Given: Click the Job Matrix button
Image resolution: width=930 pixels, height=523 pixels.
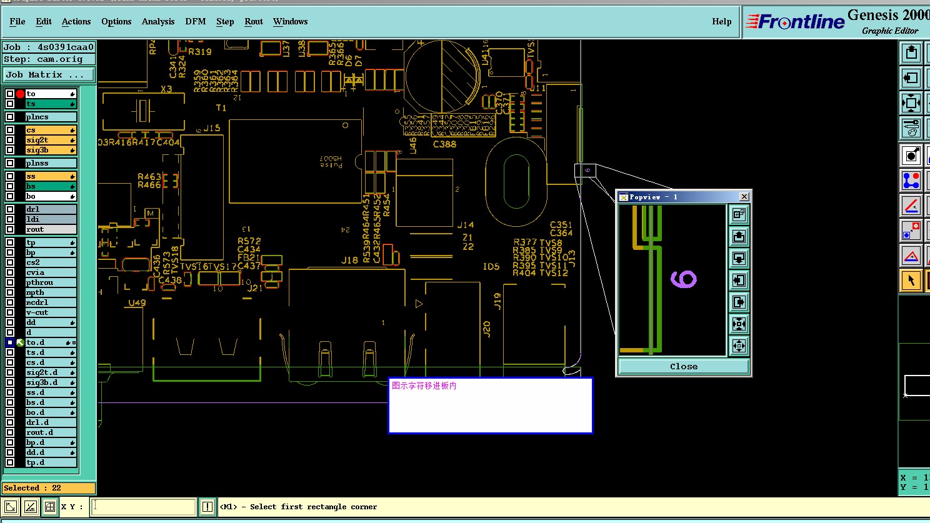Looking at the screenshot, I should click(x=49, y=74).
